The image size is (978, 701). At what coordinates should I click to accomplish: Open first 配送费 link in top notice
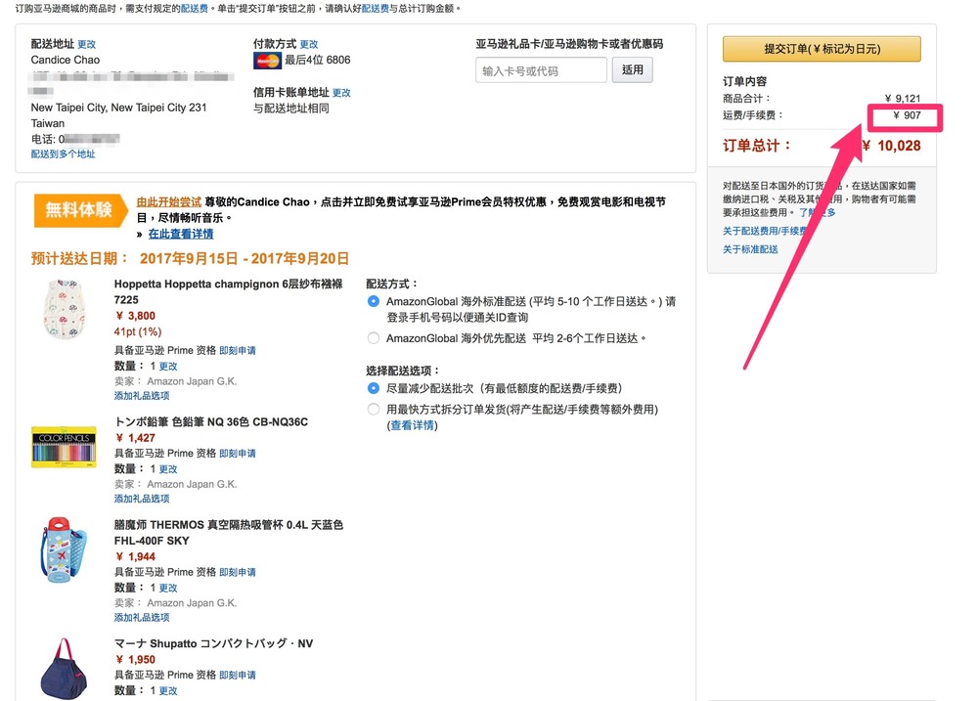pyautogui.click(x=195, y=9)
